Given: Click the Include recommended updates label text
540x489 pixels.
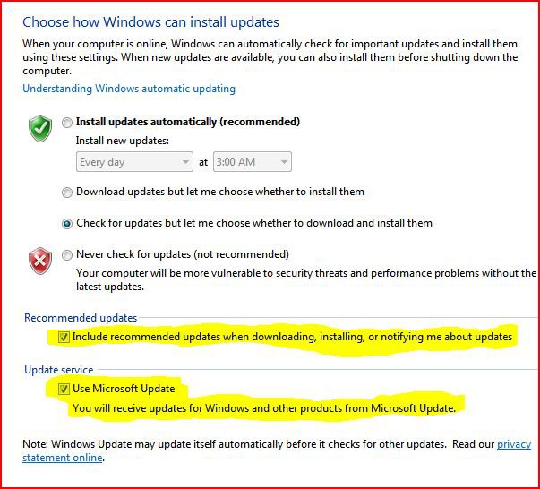Looking at the screenshot, I should point(292,337).
